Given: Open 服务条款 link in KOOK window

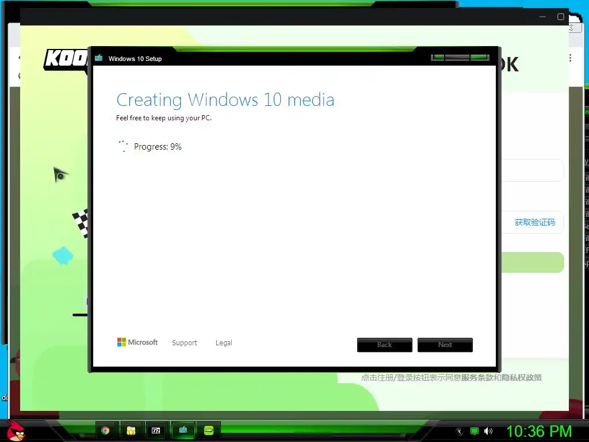Looking at the screenshot, I should (x=477, y=378).
